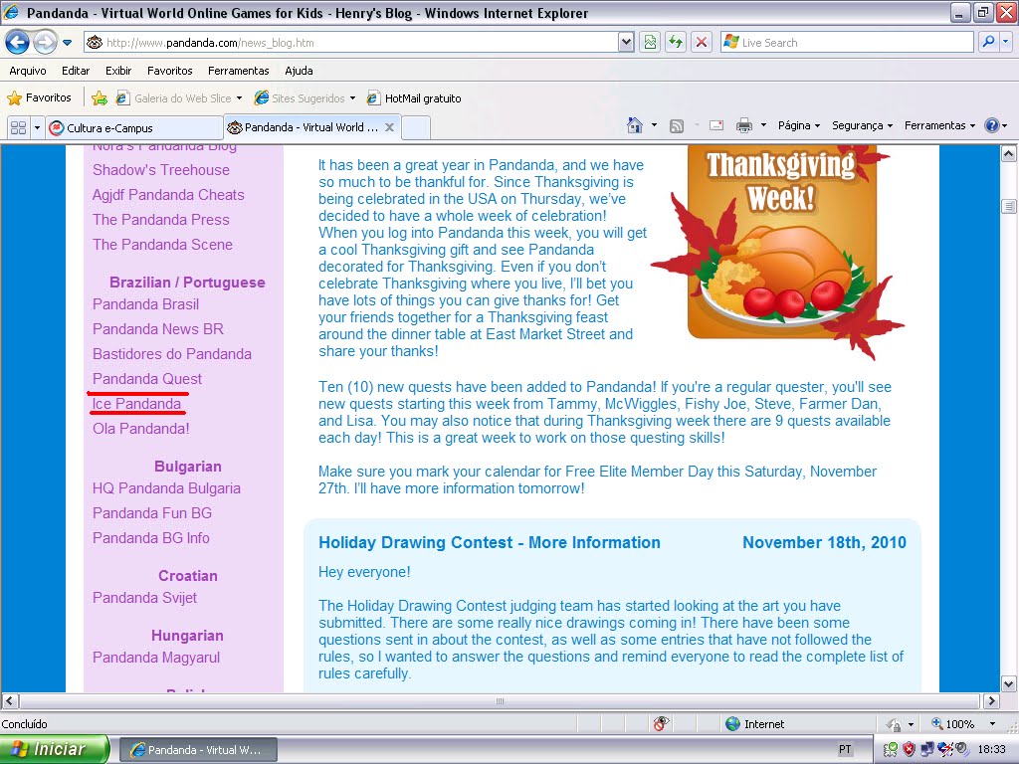Click the Print printer icon
The height and width of the screenshot is (764, 1019).
click(x=744, y=125)
